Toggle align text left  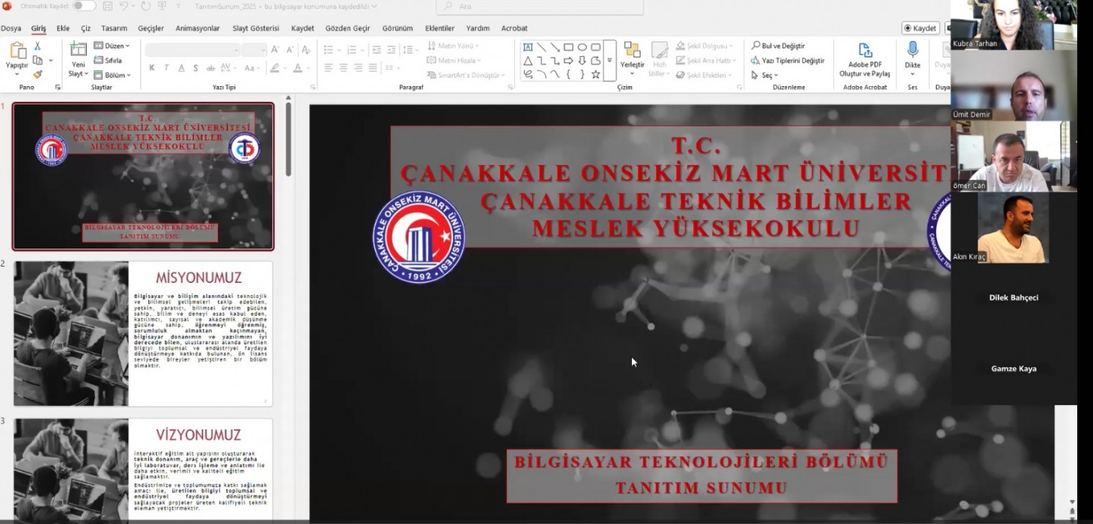click(328, 67)
